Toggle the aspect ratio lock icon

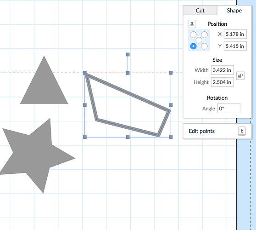(x=240, y=76)
